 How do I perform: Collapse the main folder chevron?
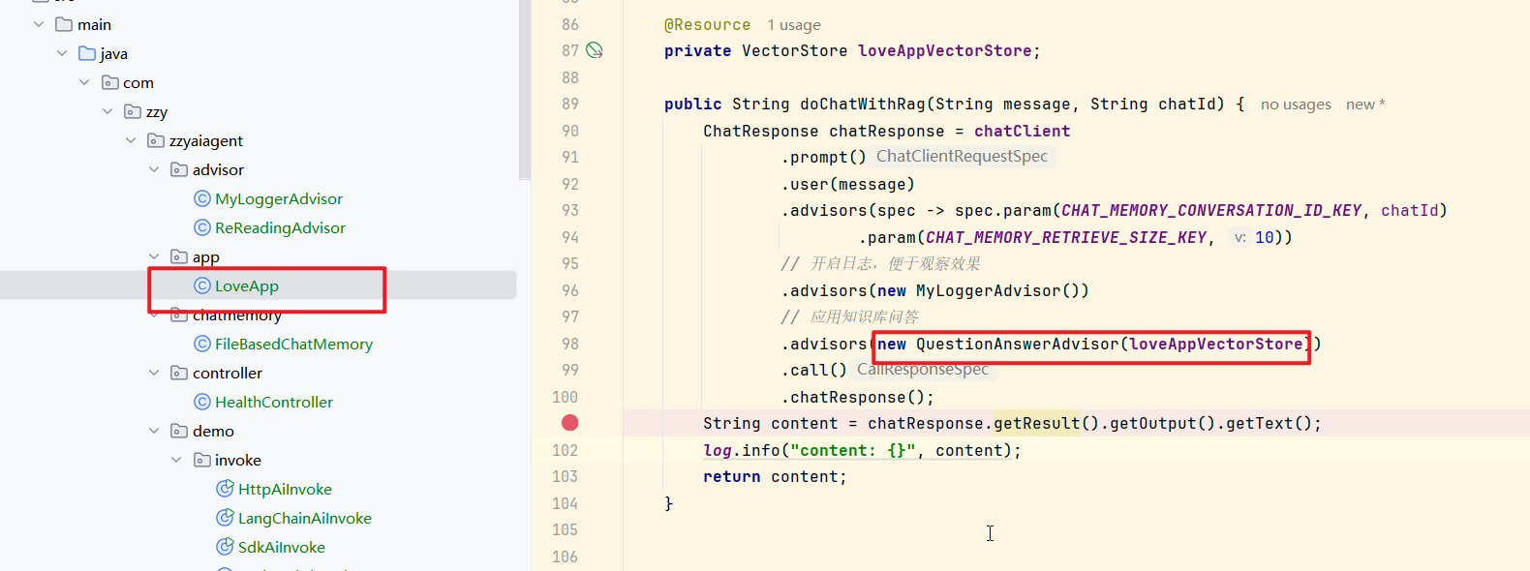(x=39, y=24)
